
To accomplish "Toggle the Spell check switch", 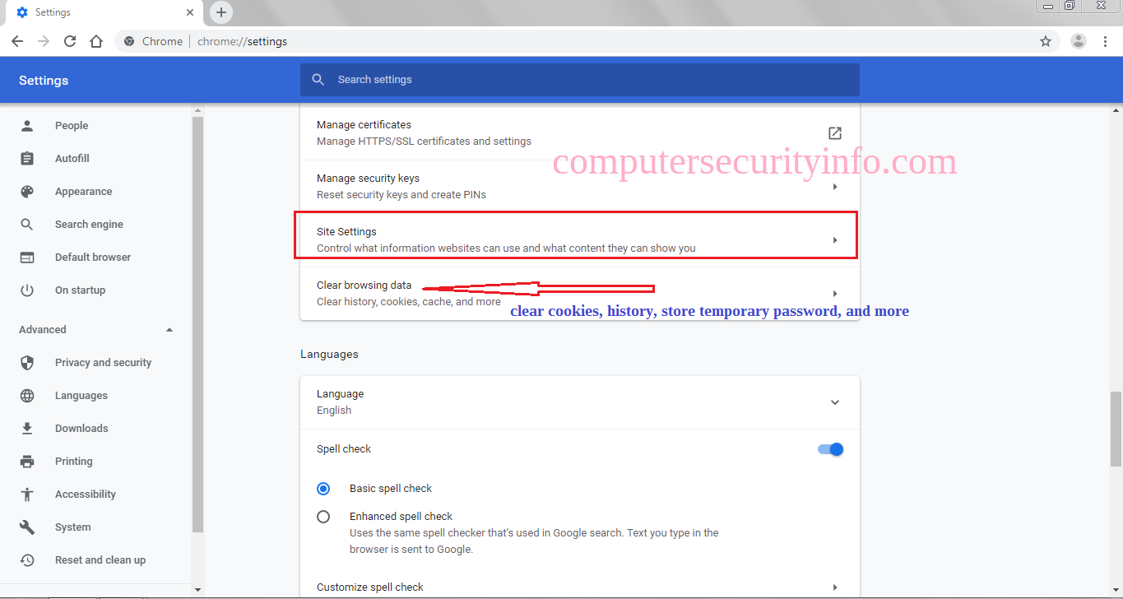I will pyautogui.click(x=831, y=449).
